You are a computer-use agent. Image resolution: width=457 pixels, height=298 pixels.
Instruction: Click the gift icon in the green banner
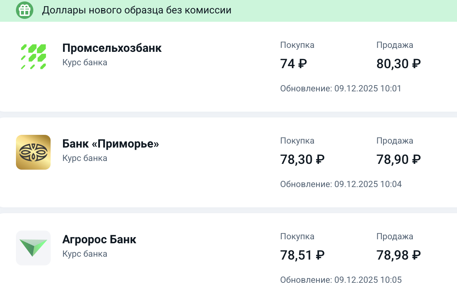(24, 10)
